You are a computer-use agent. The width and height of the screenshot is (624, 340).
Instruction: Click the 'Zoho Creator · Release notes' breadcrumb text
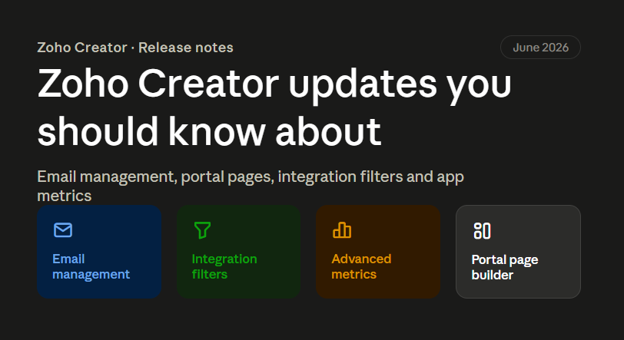click(135, 48)
